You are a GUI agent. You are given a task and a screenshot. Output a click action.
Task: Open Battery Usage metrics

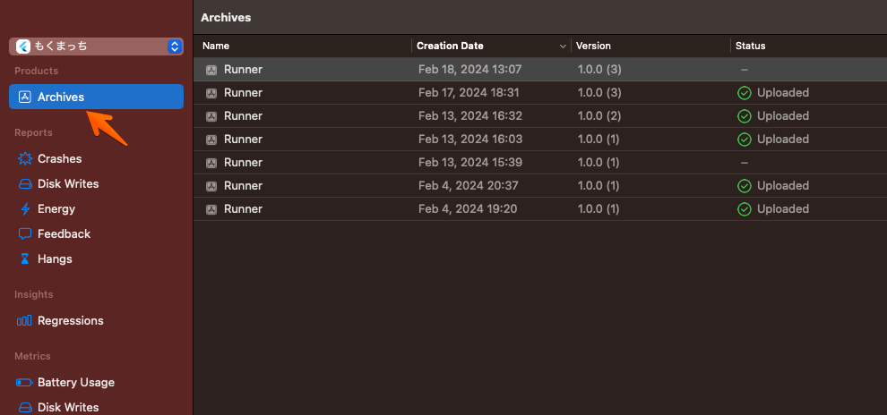(76, 382)
